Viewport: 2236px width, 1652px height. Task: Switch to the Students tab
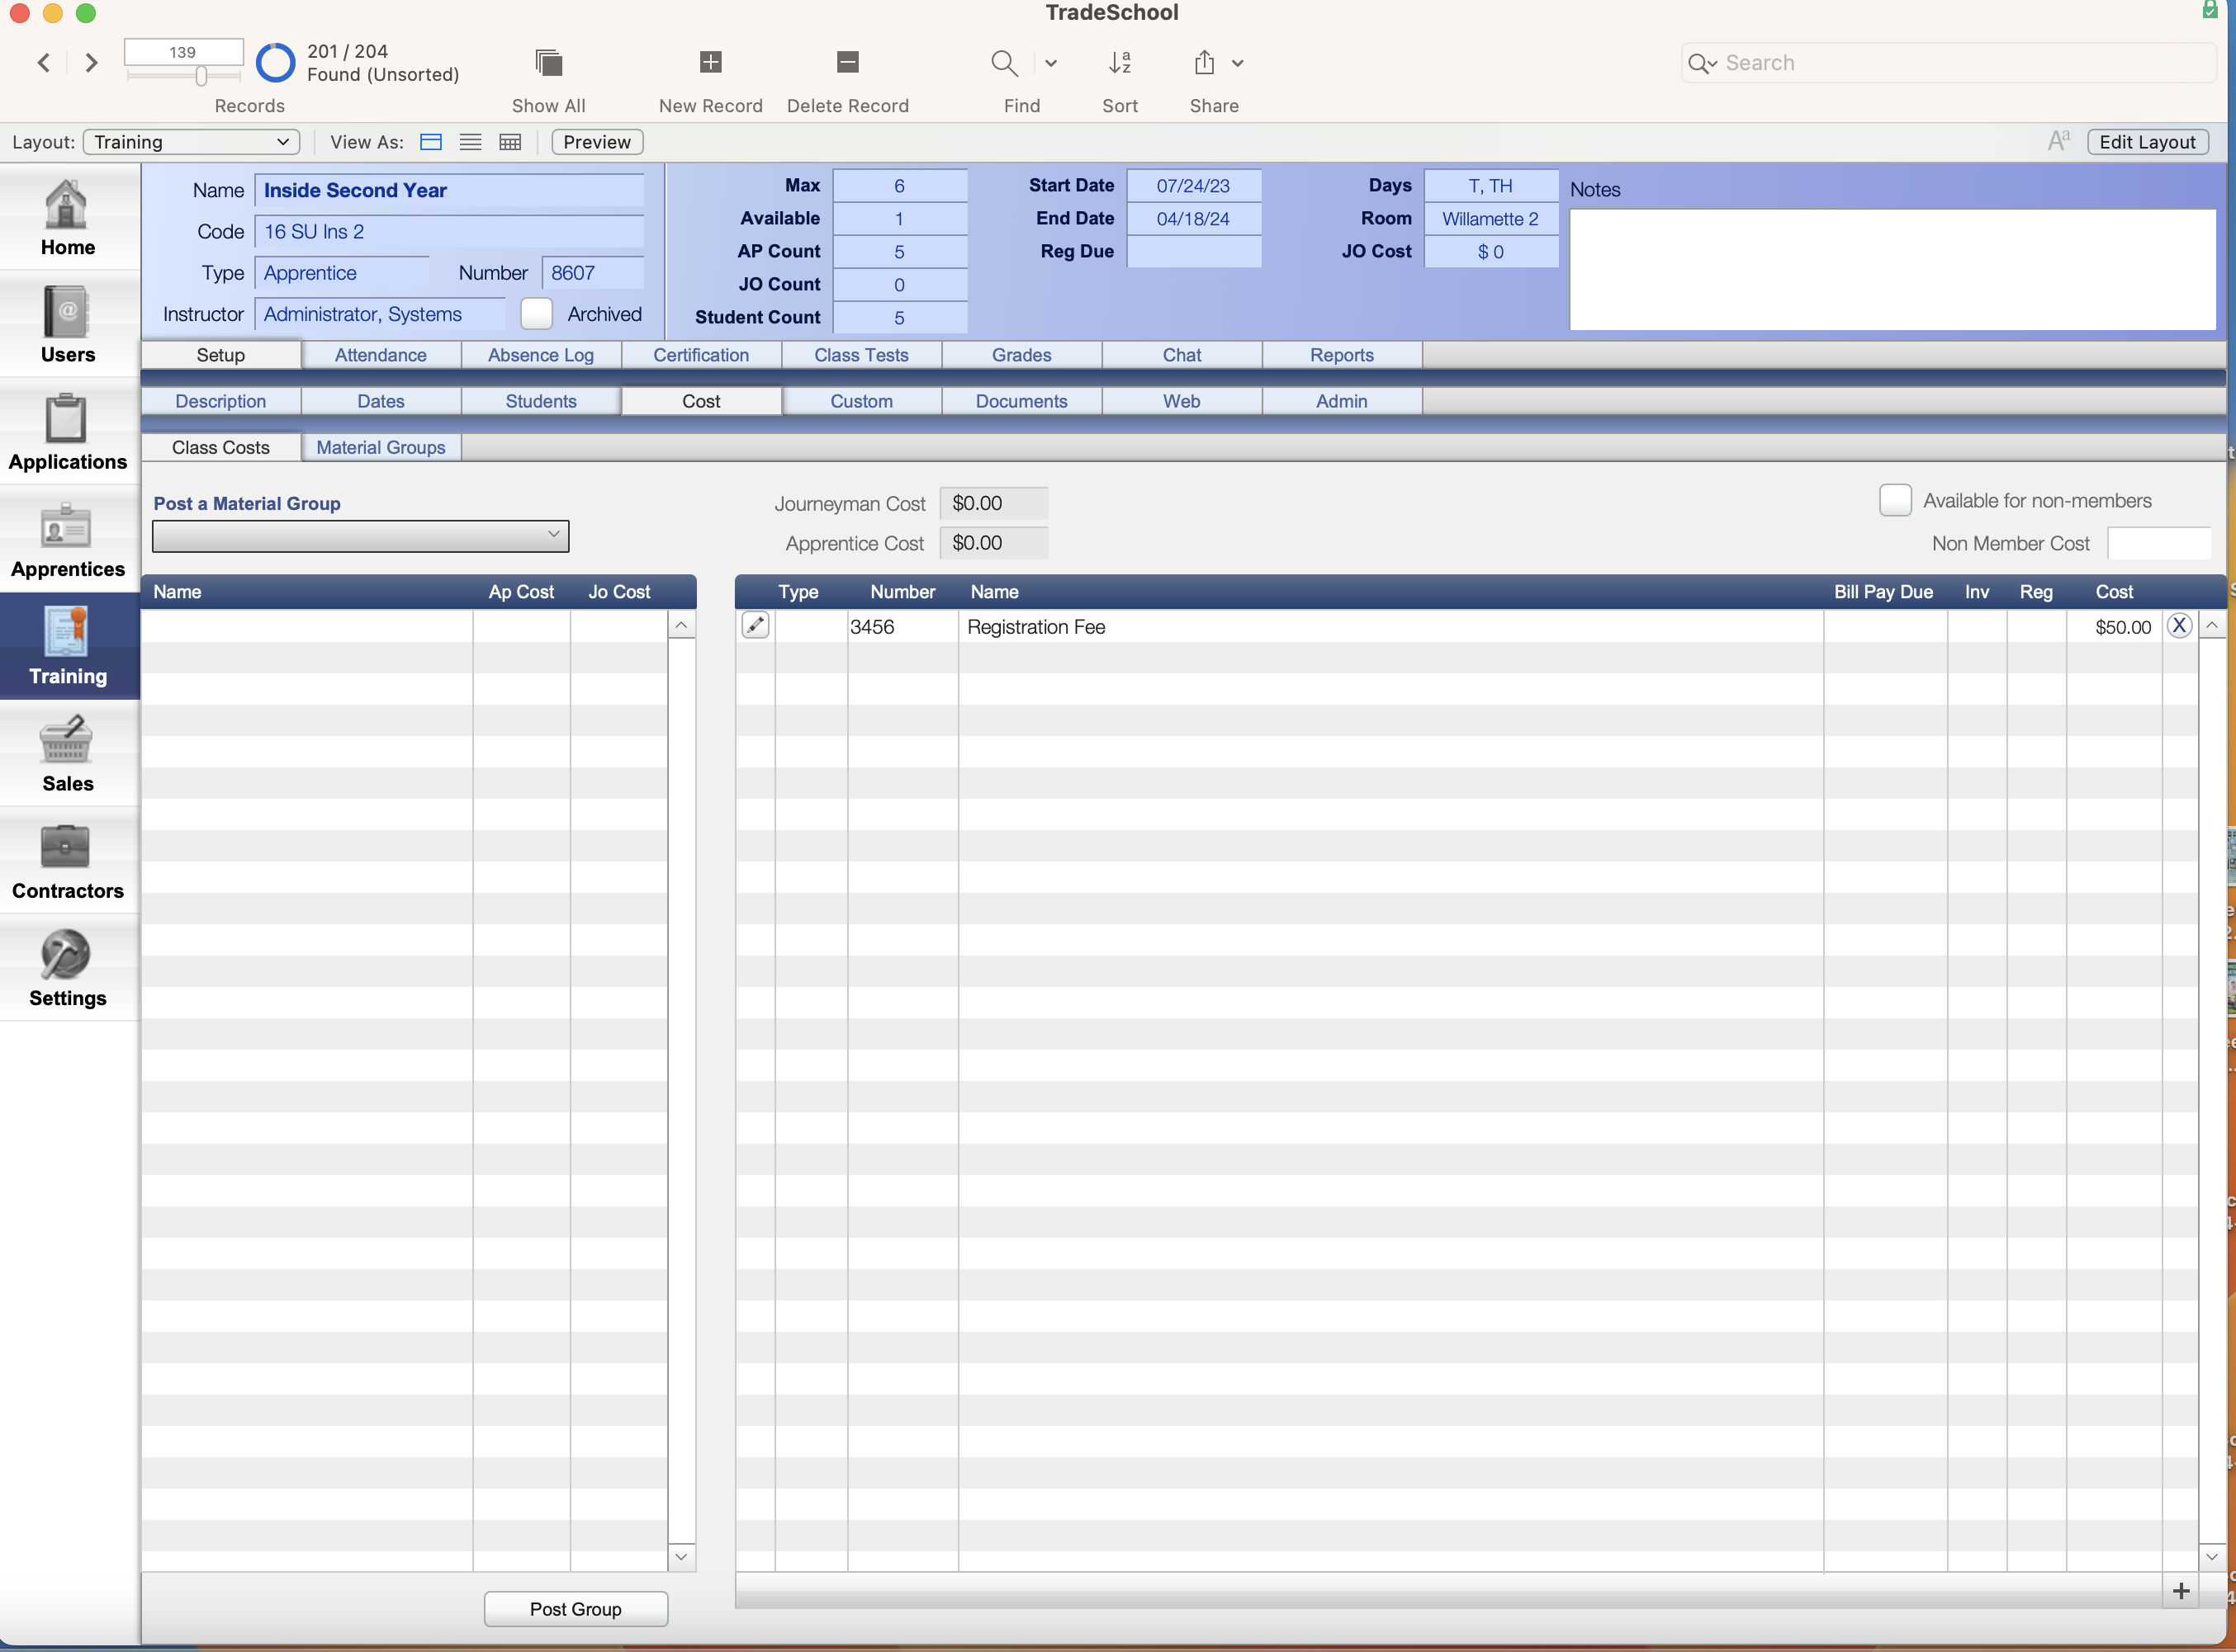pos(542,401)
